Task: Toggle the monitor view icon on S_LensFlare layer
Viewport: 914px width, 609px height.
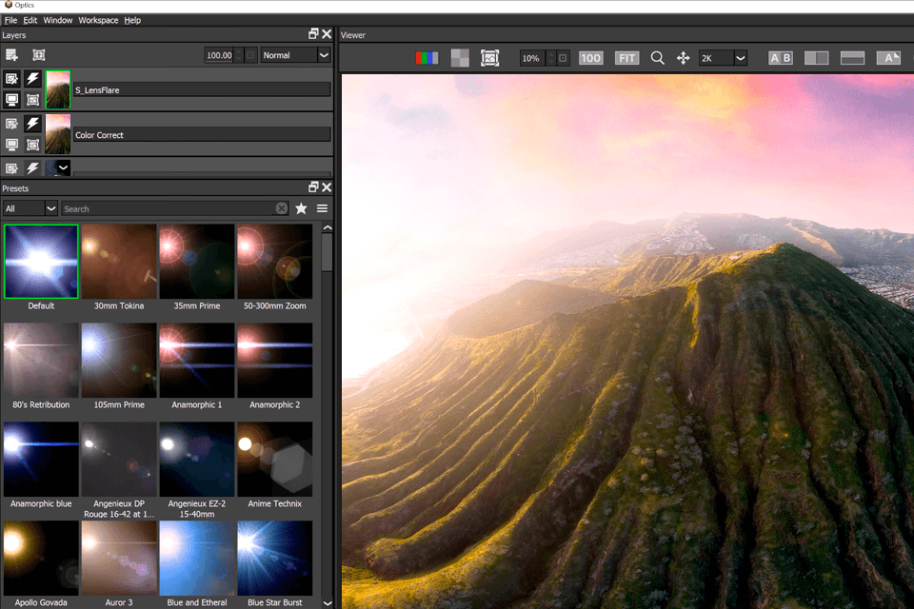Action: coord(11,100)
